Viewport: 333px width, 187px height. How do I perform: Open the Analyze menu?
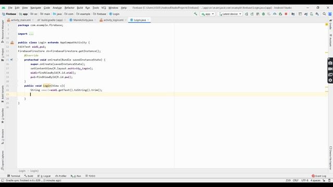click(57, 8)
